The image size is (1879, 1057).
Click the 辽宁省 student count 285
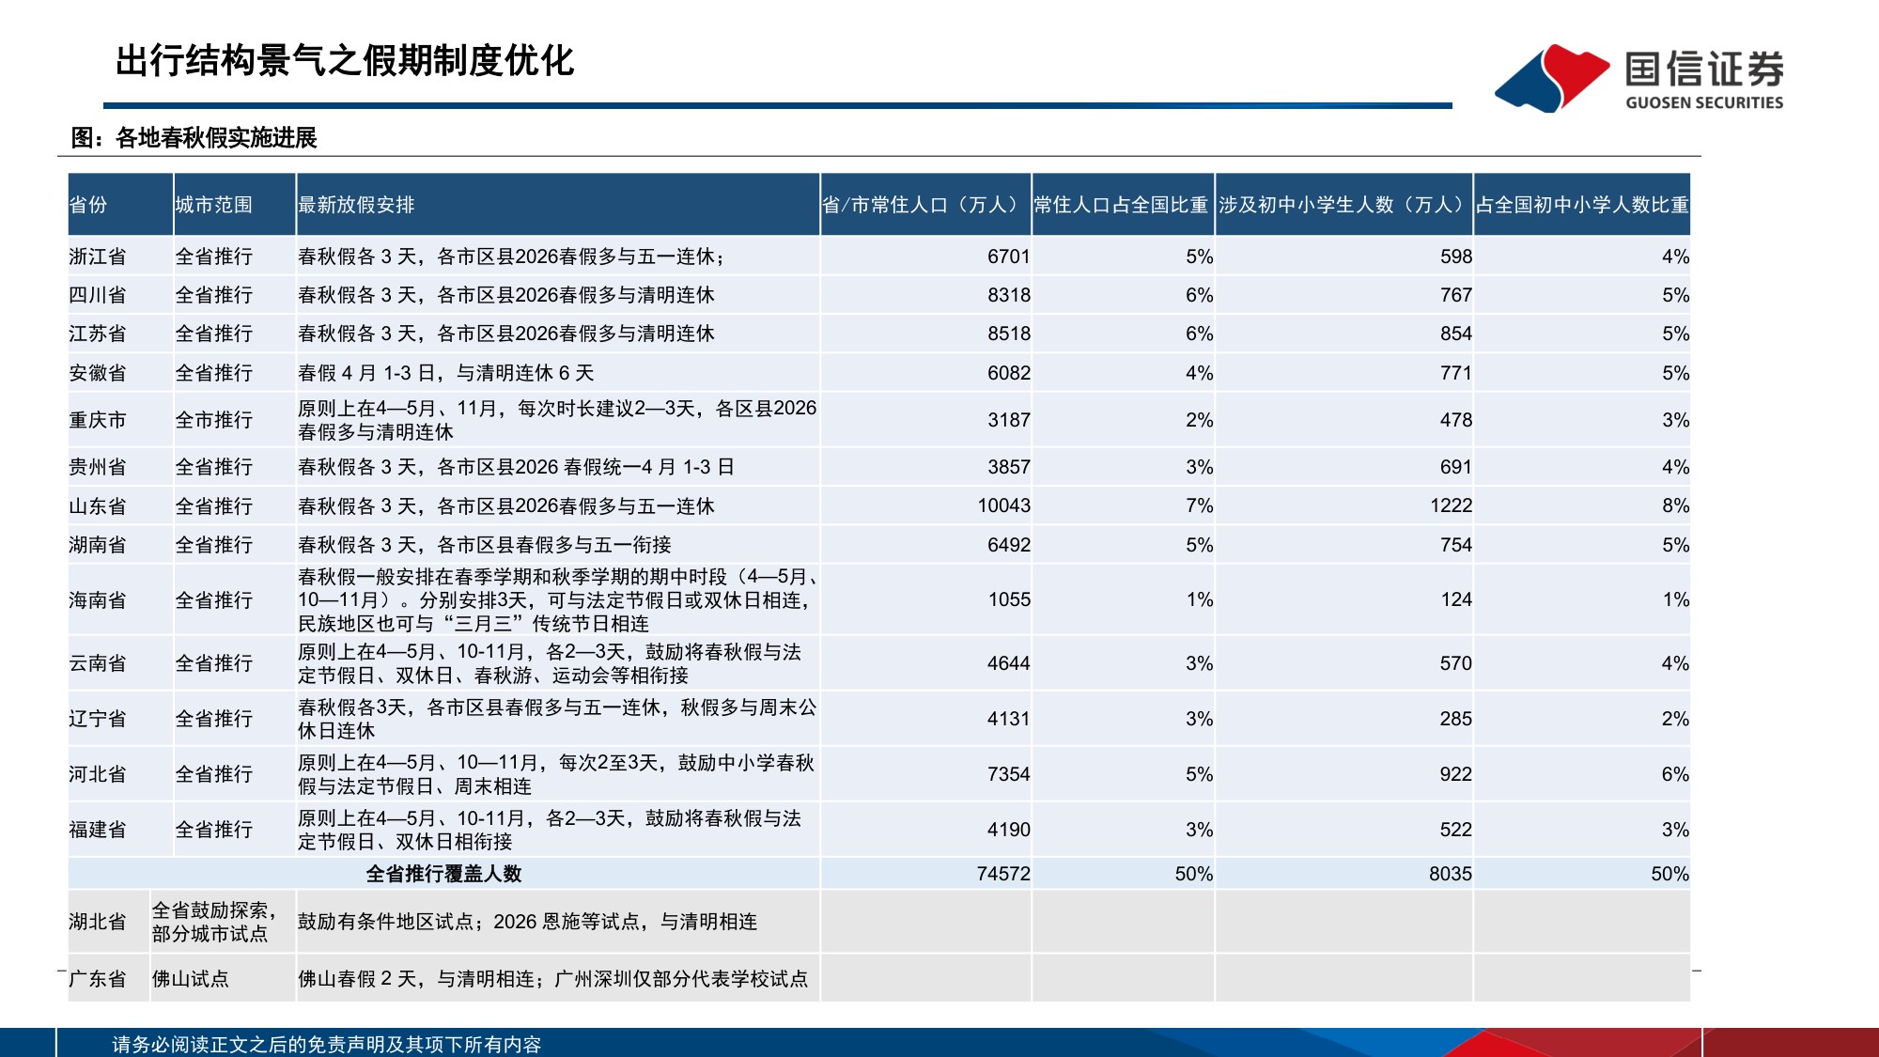click(1456, 719)
